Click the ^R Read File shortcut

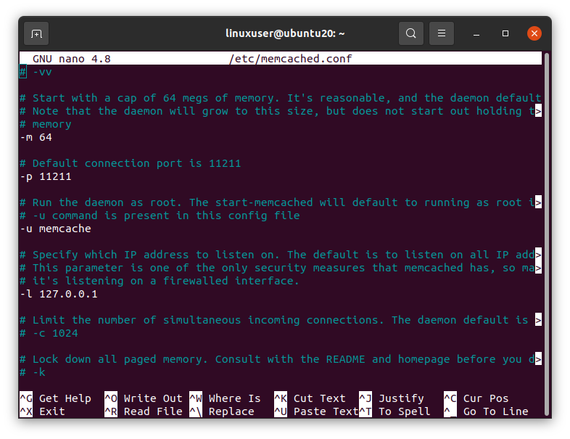[x=144, y=411]
